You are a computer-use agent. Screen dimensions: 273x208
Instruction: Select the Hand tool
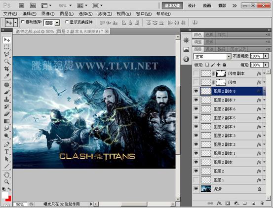(x=7, y=174)
